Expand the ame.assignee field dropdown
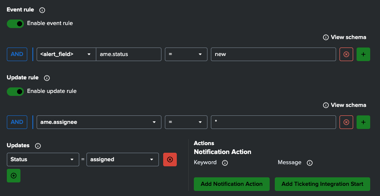This screenshot has width=380, height=196. [99, 122]
